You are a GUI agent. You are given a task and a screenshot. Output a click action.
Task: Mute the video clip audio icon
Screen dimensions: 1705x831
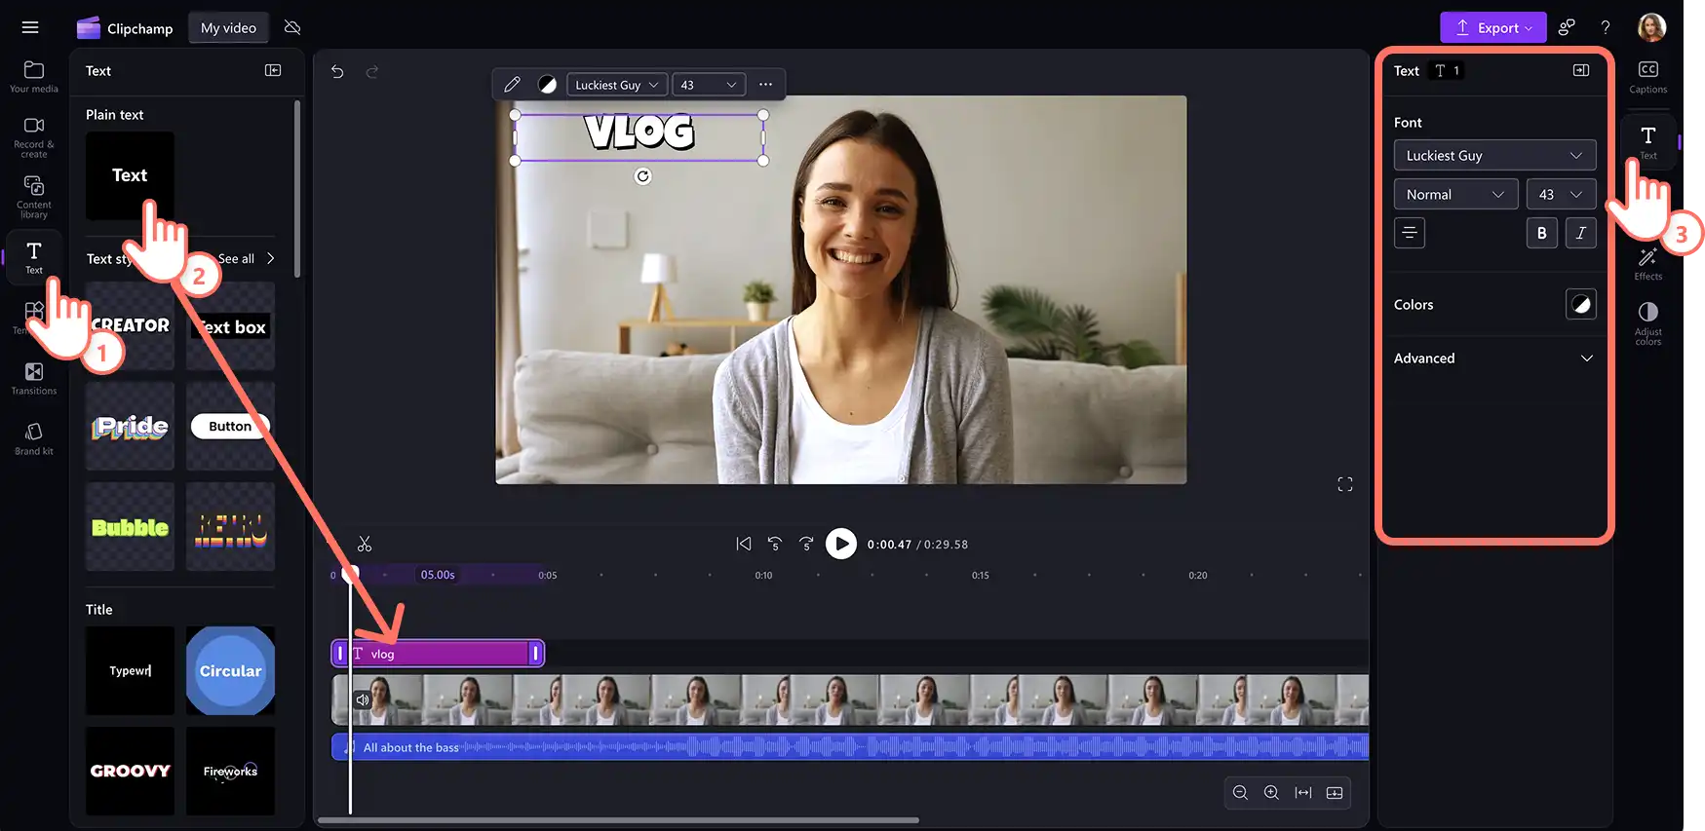point(363,699)
